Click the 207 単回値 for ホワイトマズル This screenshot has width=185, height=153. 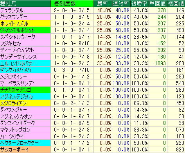tap(162, 23)
